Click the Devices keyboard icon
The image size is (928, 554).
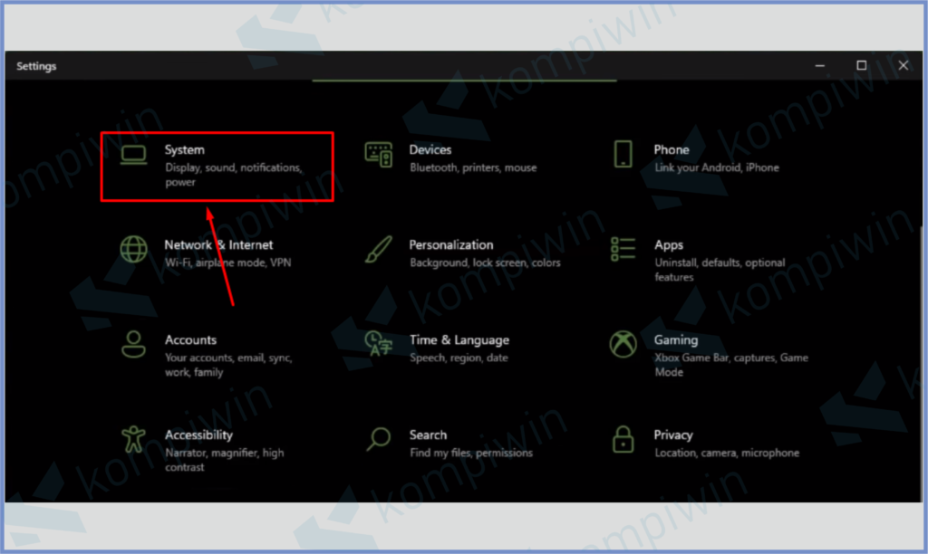(379, 155)
